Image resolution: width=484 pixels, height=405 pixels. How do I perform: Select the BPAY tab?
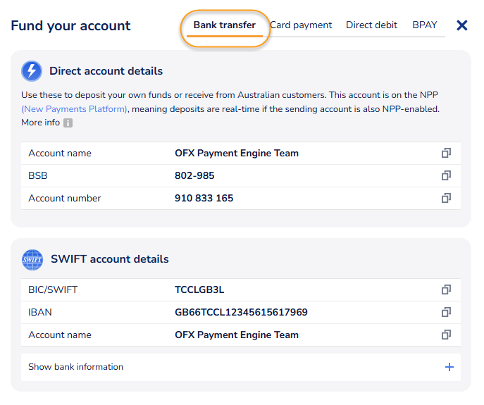click(x=425, y=25)
